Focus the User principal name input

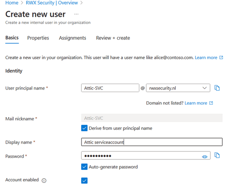click(110, 88)
